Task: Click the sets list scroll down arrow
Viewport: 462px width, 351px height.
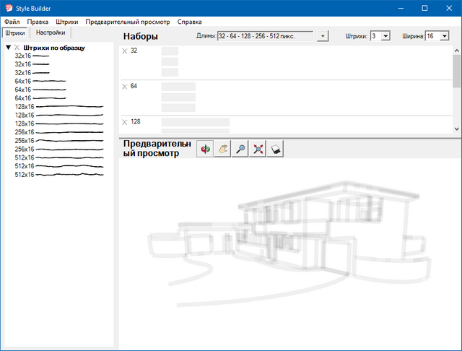Action: pyautogui.click(x=457, y=129)
